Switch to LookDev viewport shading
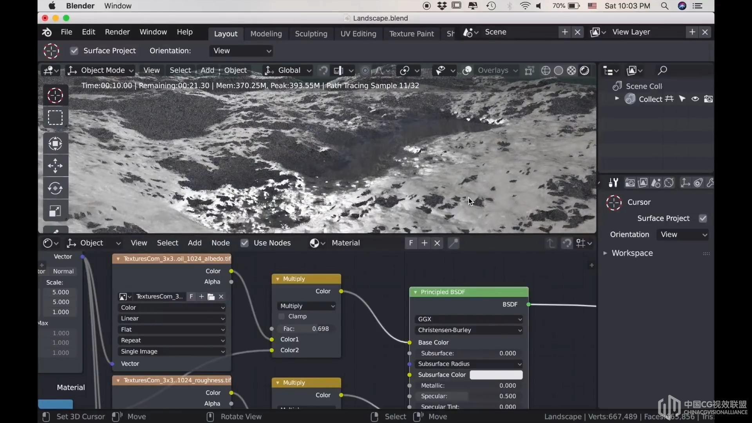 pos(571,70)
